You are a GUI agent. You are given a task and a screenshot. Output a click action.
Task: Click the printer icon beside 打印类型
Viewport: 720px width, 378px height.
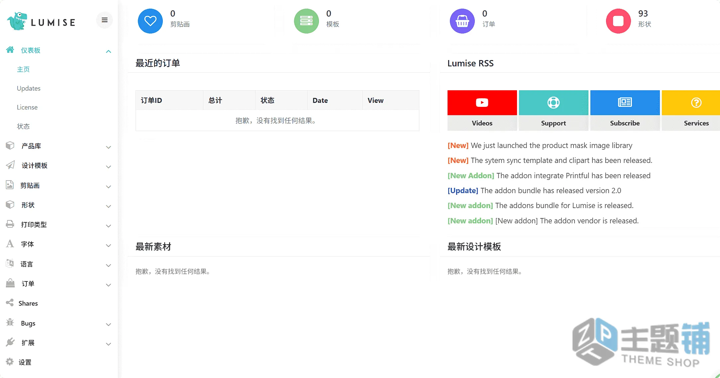coord(10,224)
